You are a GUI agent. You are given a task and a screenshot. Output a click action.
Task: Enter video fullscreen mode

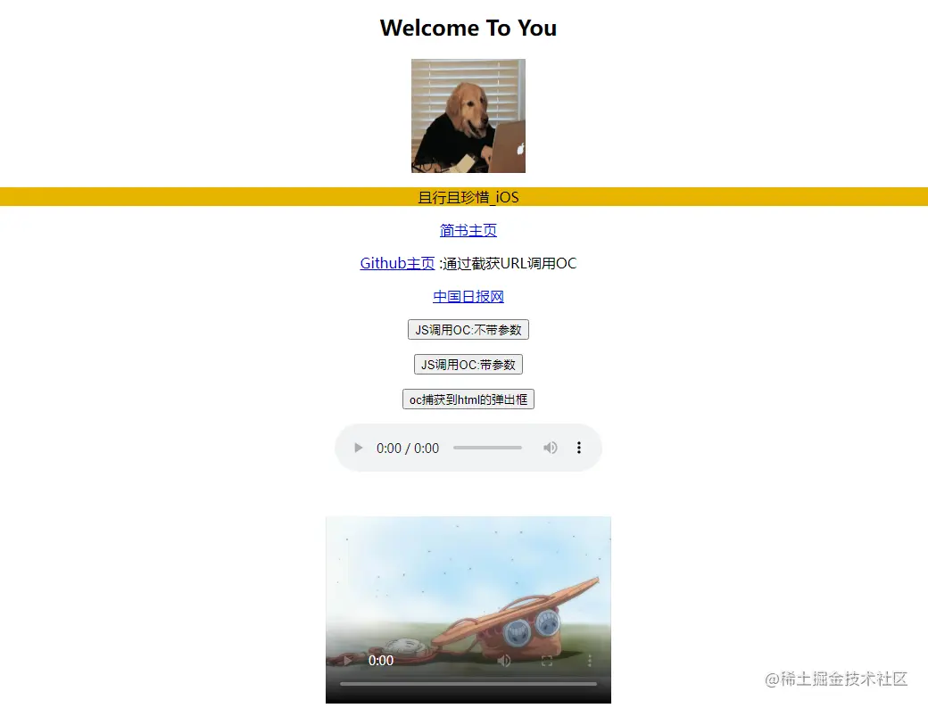point(547,661)
